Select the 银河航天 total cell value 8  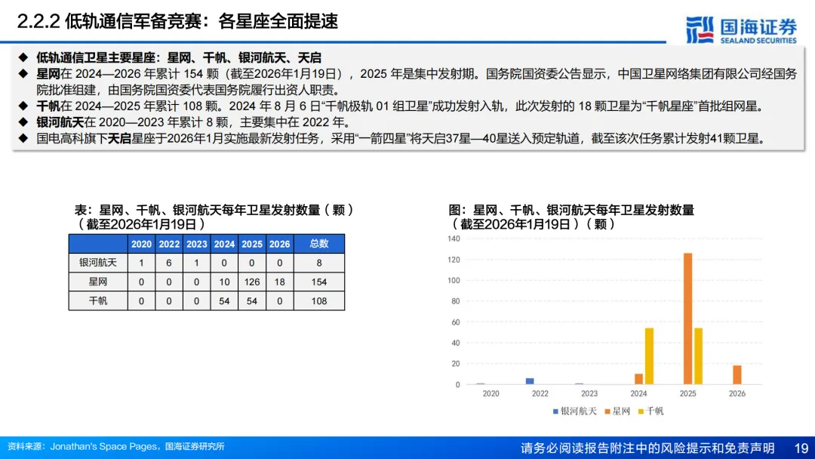coord(319,263)
